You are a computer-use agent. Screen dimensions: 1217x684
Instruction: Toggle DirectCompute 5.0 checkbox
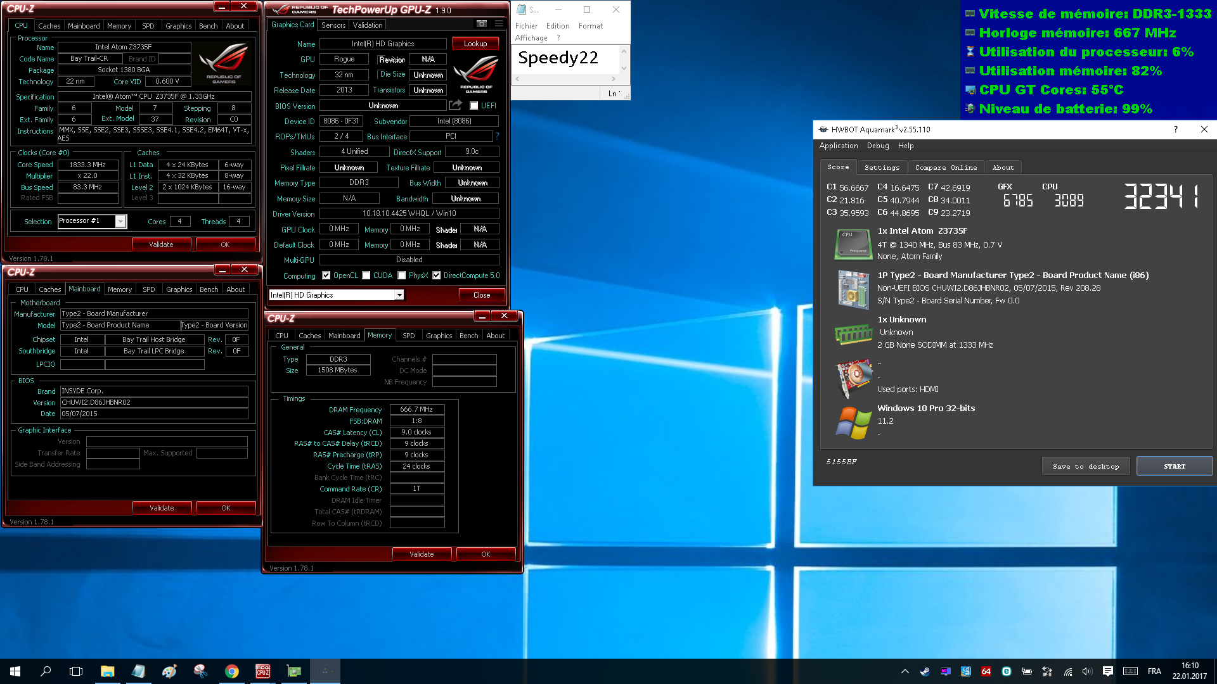click(x=436, y=275)
